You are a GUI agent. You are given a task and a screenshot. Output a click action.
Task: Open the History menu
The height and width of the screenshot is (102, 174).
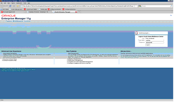13,3
